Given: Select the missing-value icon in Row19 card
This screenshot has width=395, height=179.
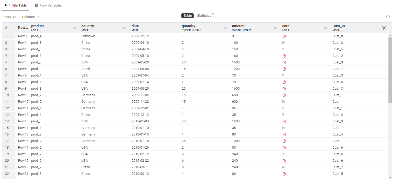Looking at the screenshot, I should click(x=284, y=161).
